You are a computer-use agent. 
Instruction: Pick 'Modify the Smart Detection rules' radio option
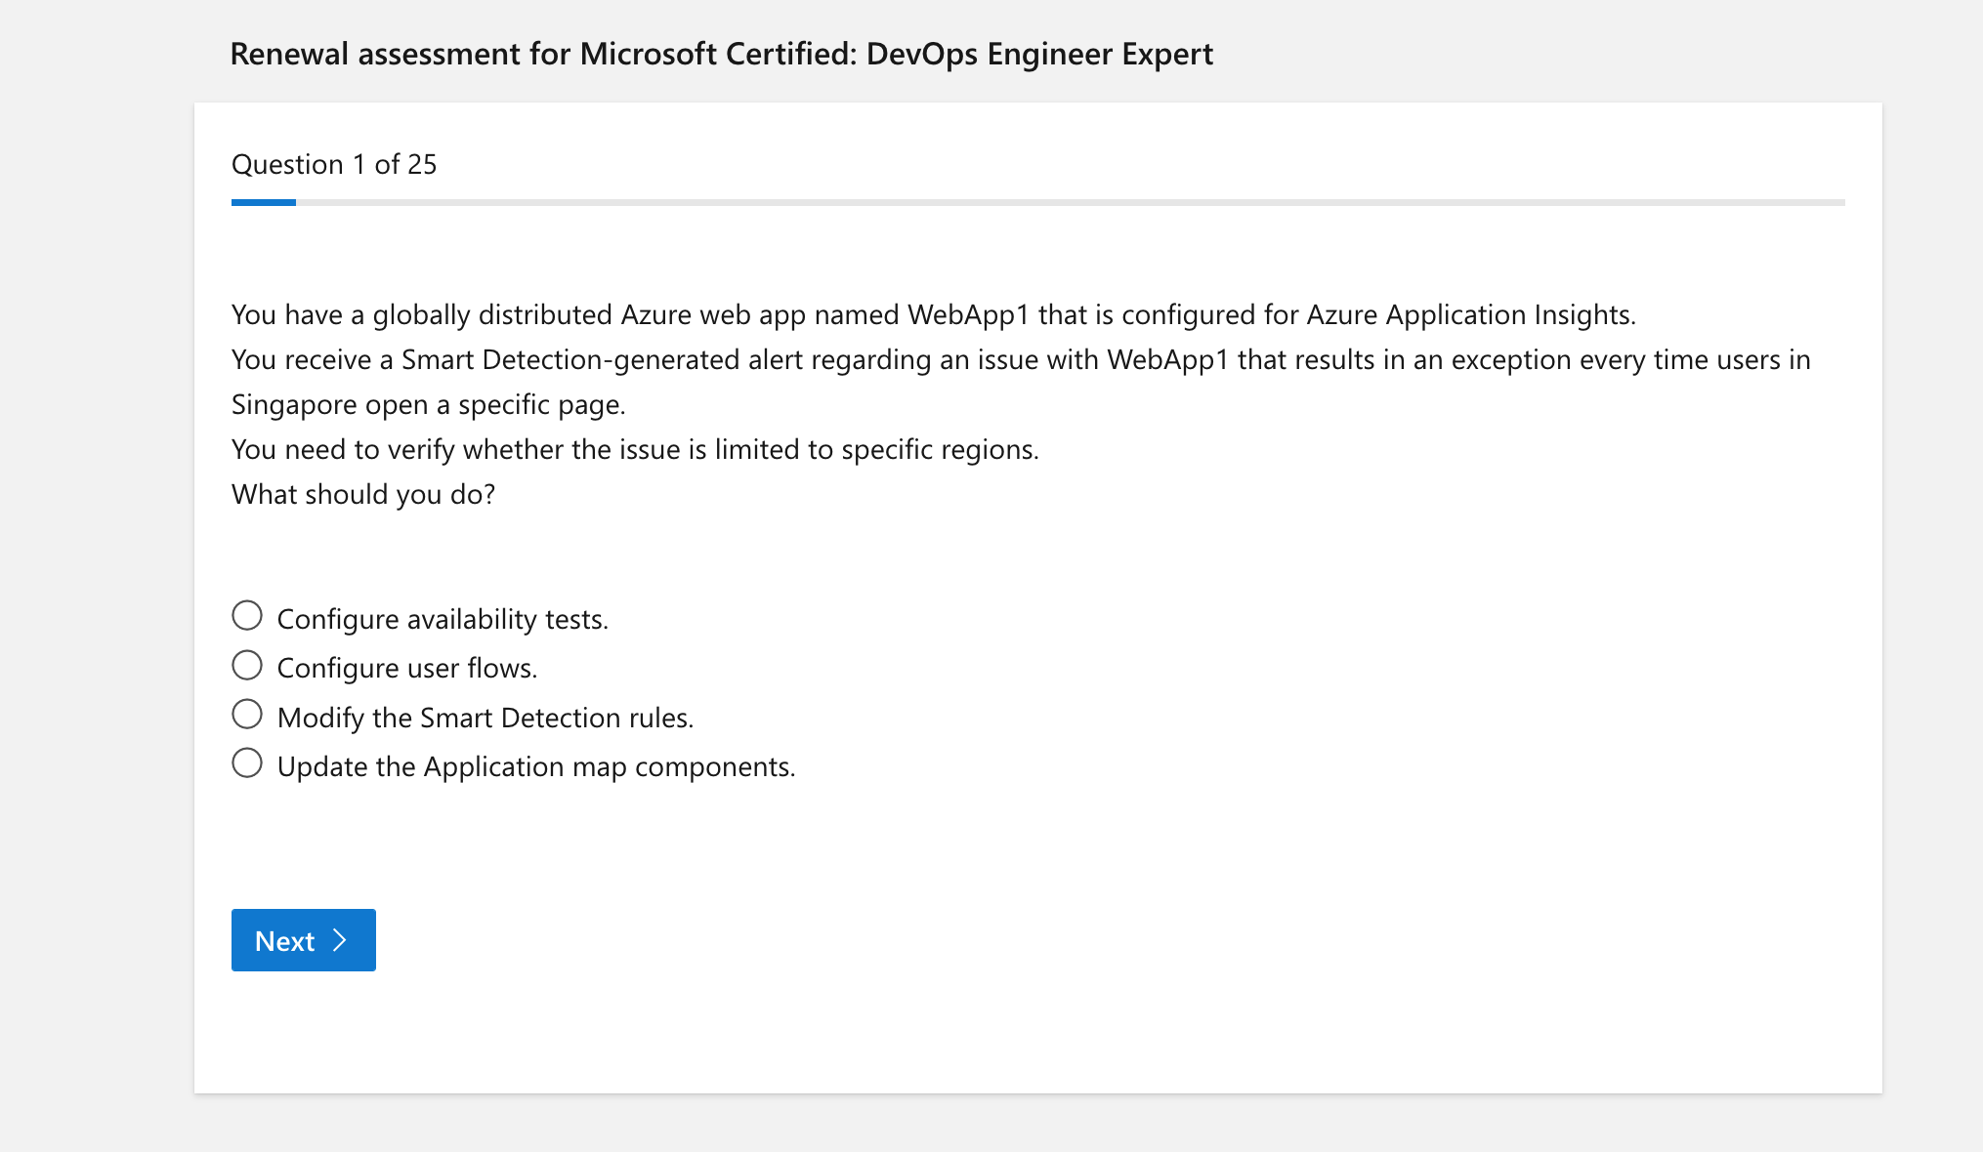click(x=247, y=715)
